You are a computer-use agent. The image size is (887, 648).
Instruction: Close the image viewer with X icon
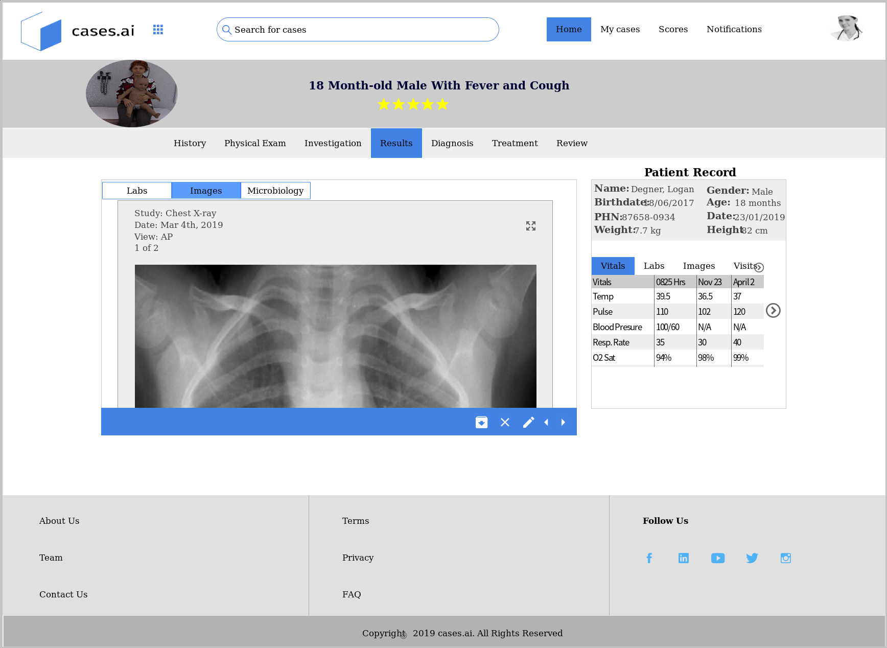tap(505, 422)
